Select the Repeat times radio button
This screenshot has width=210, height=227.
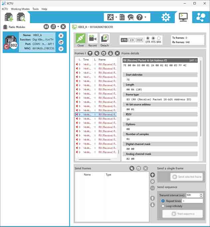163,201
